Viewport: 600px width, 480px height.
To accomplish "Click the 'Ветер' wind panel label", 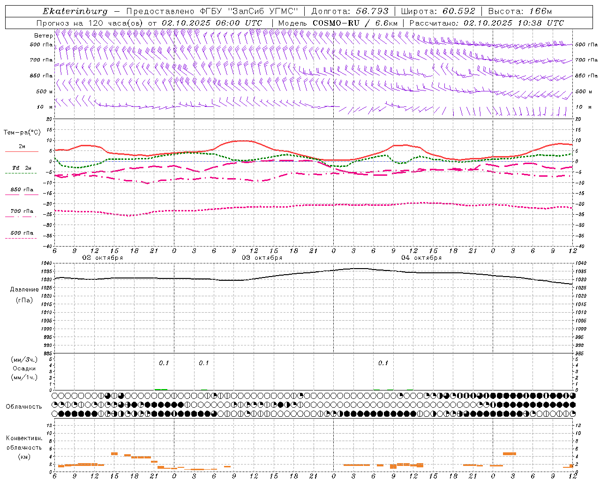I will click(43, 36).
